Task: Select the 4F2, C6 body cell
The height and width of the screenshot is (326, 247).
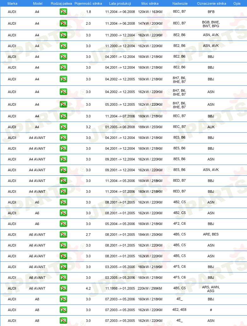Action: [179, 223]
